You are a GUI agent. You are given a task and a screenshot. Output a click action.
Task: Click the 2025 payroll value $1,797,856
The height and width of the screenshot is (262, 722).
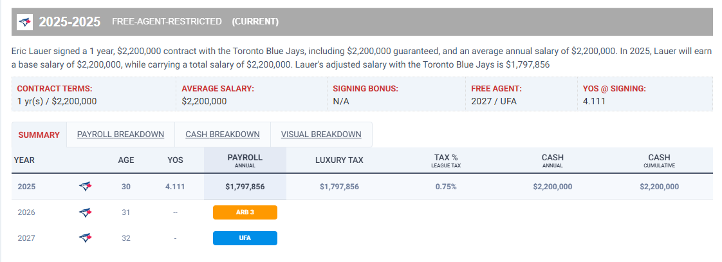245,187
